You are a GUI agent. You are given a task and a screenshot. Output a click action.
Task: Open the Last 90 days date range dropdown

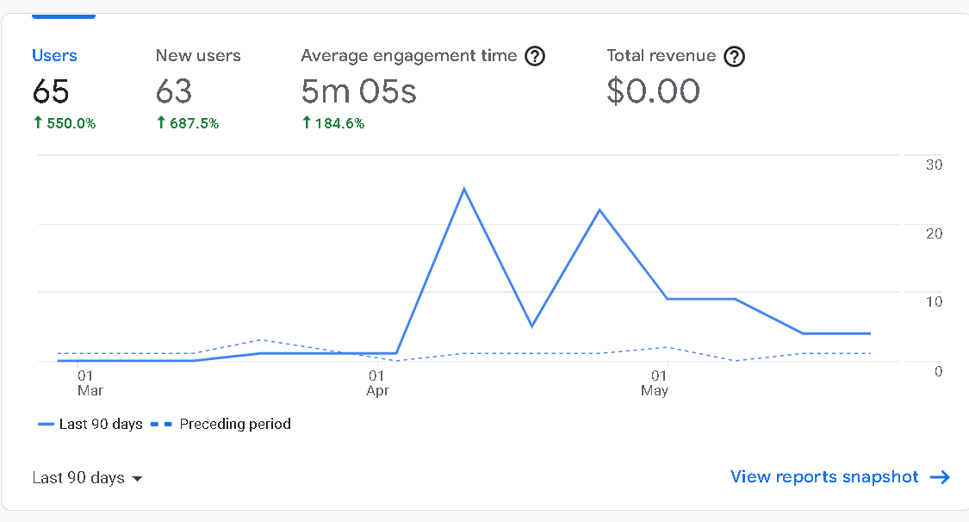(87, 477)
